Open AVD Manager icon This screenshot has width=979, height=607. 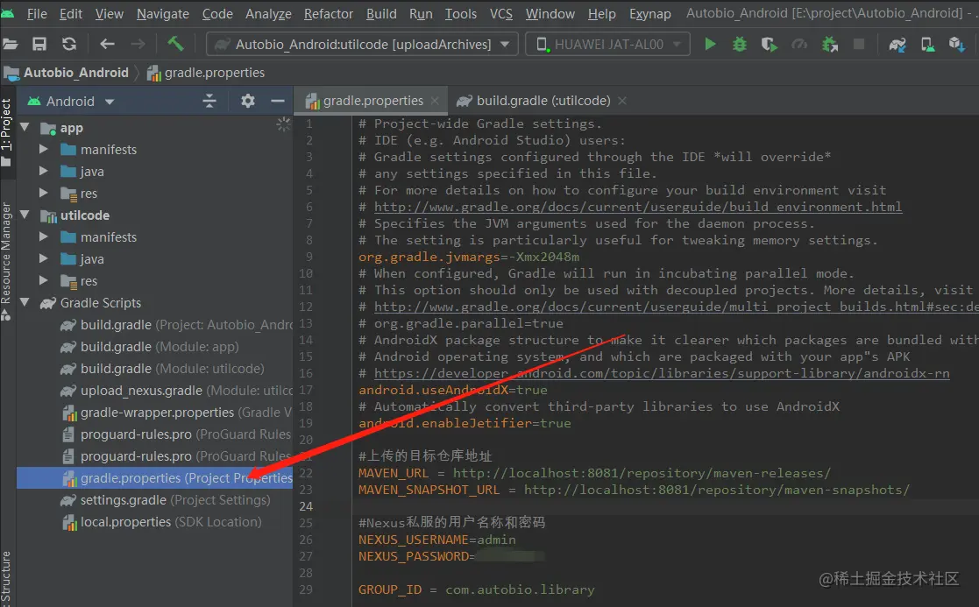928,45
